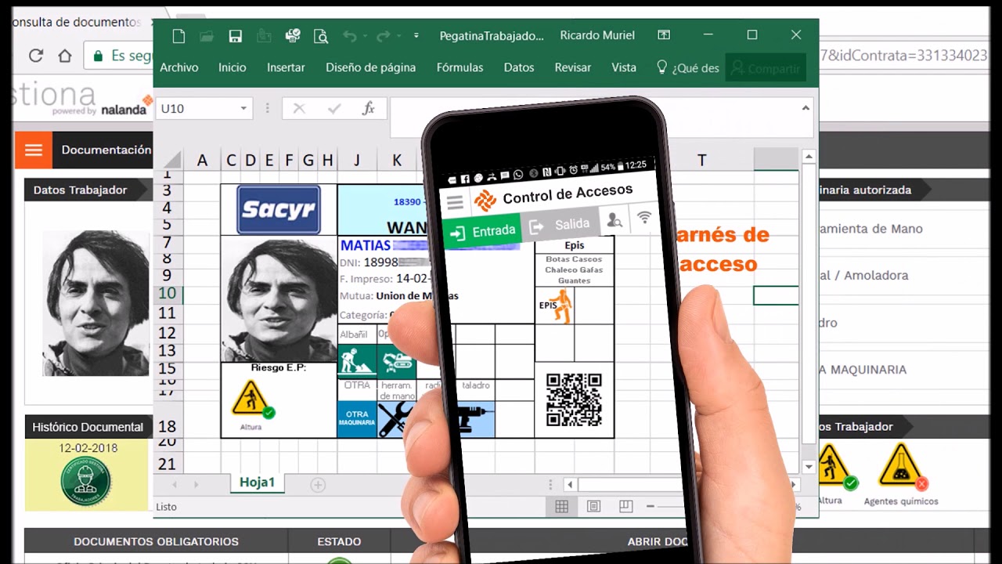Image resolution: width=1002 pixels, height=564 pixels.
Task: Tap the gray Salida button on the phone
Action: [x=560, y=225]
